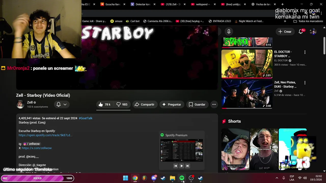Play track in Spotify Premium preview
Screen dimensions: 326x183
pos(182,166)
